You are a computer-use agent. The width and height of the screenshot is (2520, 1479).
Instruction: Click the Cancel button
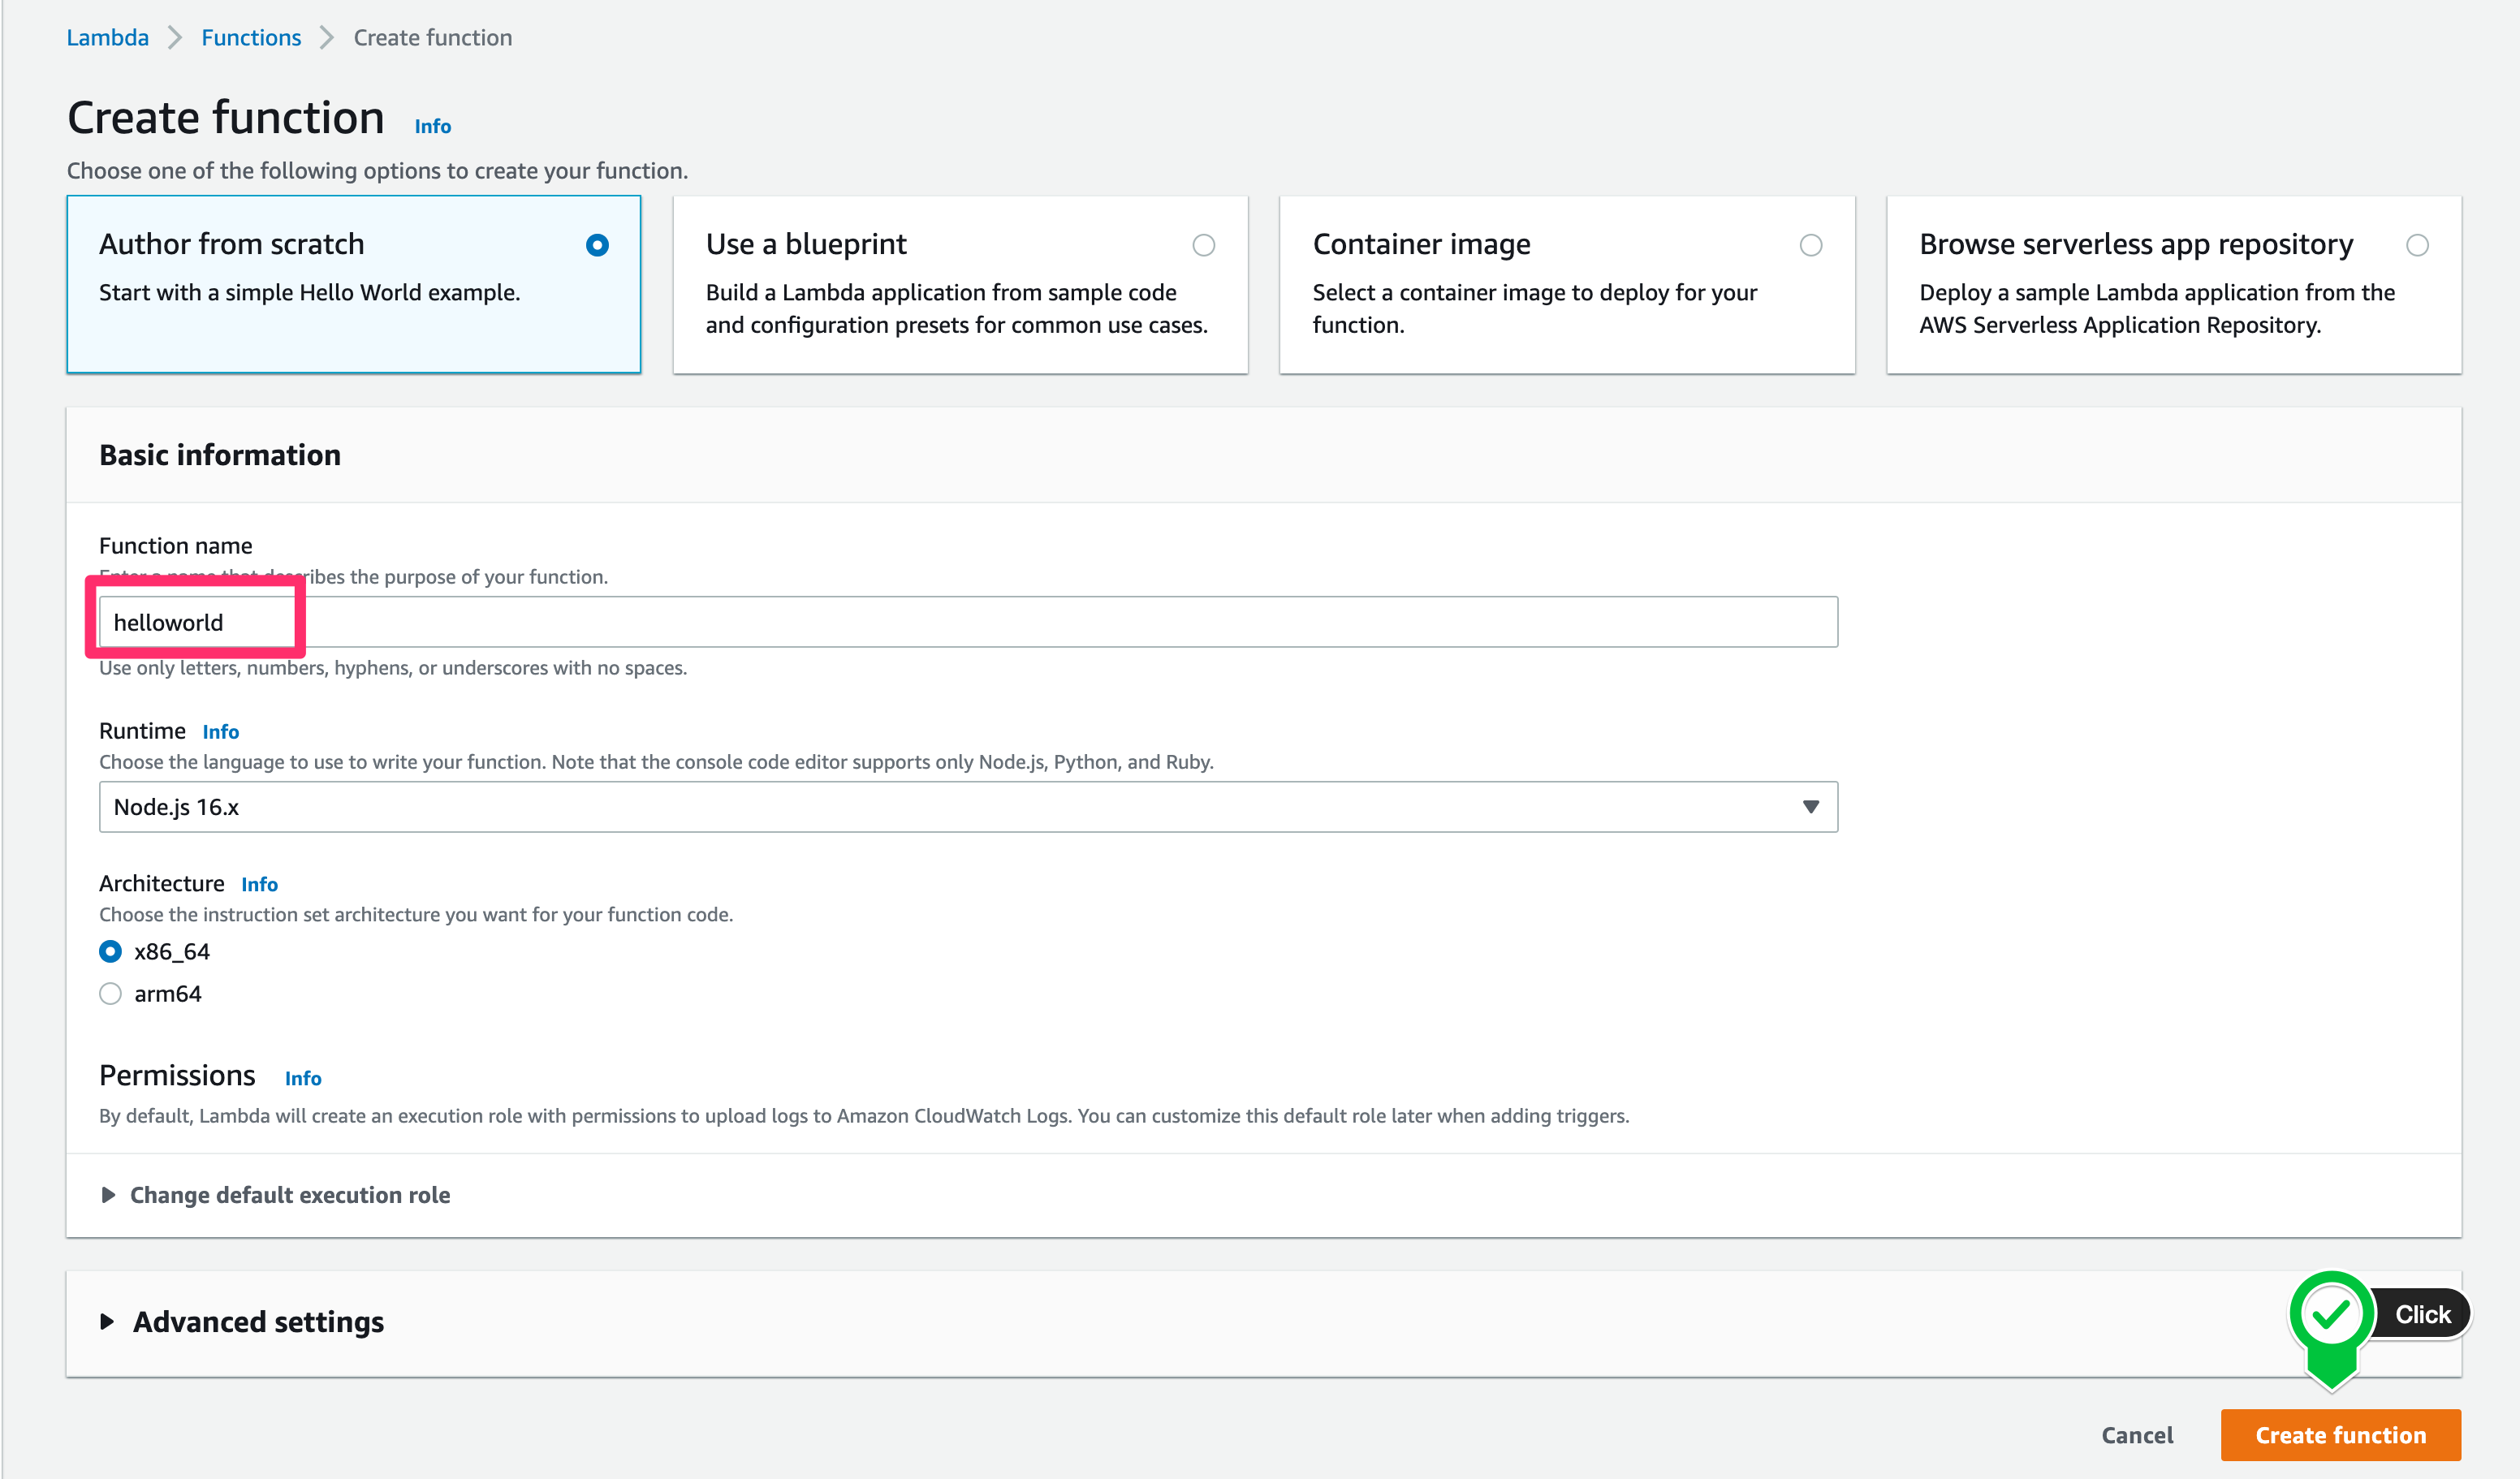(2136, 1435)
